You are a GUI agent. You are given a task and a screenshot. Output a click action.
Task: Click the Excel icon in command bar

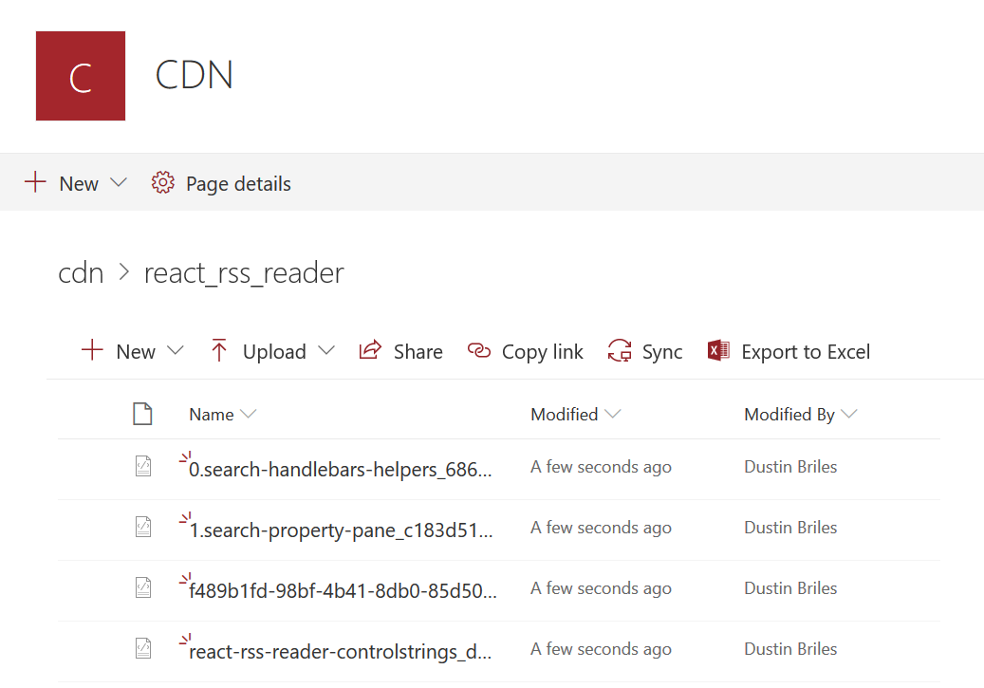pyautogui.click(x=718, y=350)
